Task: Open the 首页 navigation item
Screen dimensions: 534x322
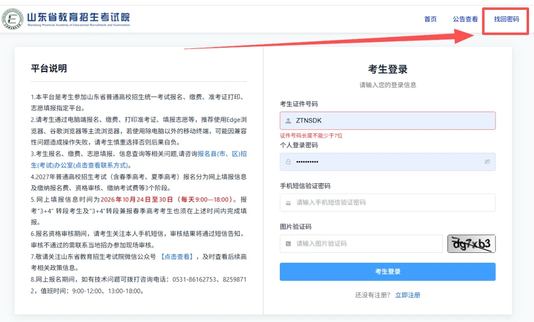Action: [x=430, y=19]
